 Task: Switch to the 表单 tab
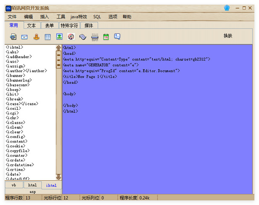[49, 26]
